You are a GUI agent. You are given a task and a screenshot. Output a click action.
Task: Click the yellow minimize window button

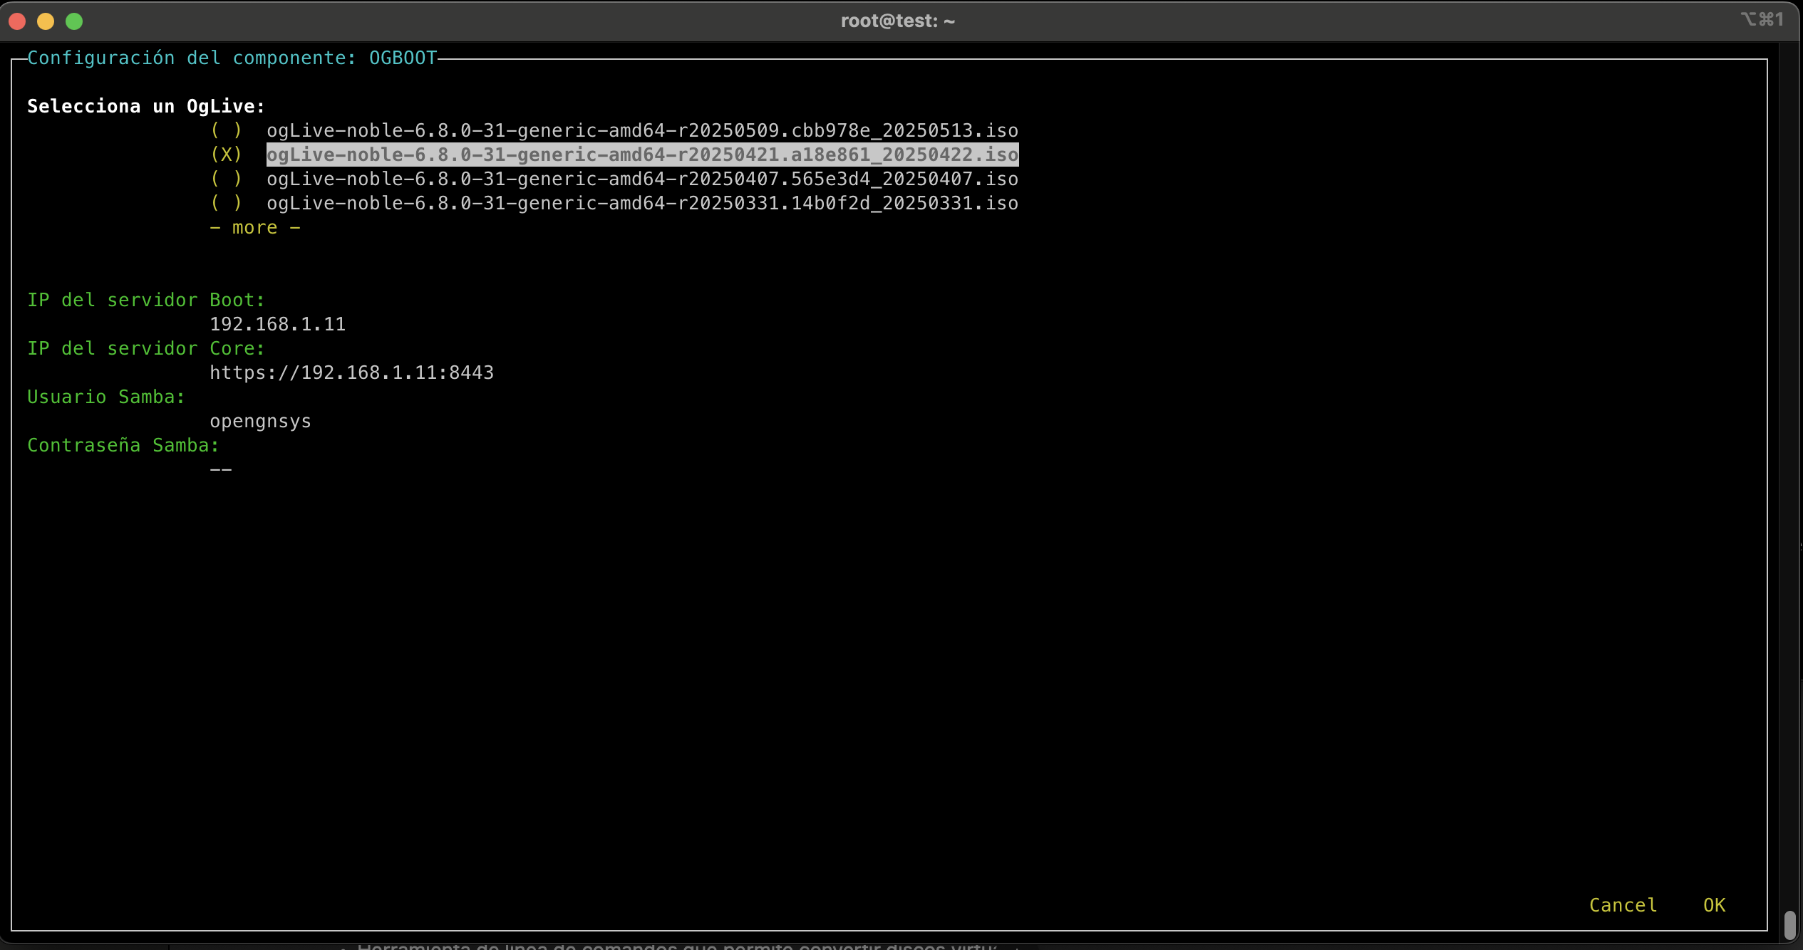(46, 21)
